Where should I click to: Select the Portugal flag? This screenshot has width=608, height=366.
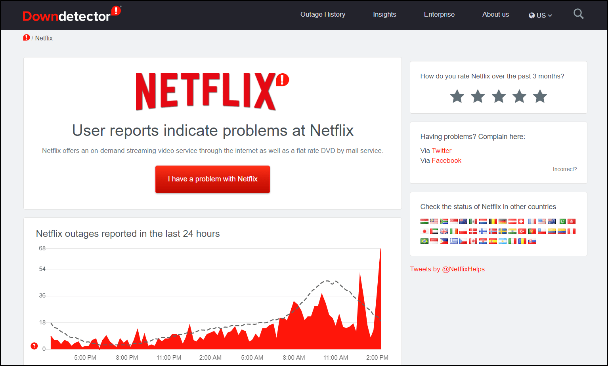[532, 231]
